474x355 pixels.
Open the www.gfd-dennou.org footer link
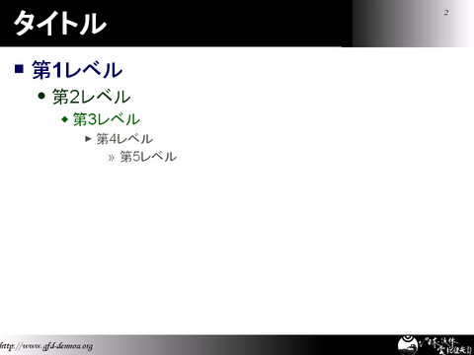pos(46,346)
